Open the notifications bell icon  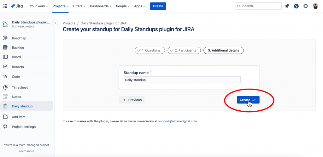pyautogui.click(x=287, y=6)
